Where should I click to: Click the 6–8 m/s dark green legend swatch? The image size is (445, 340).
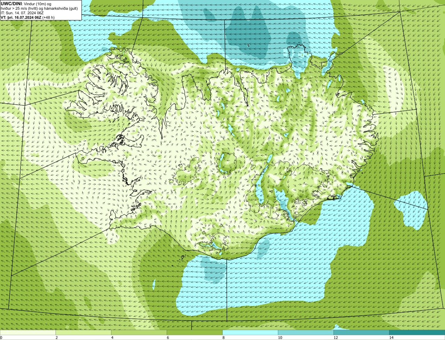(x=195, y=332)
